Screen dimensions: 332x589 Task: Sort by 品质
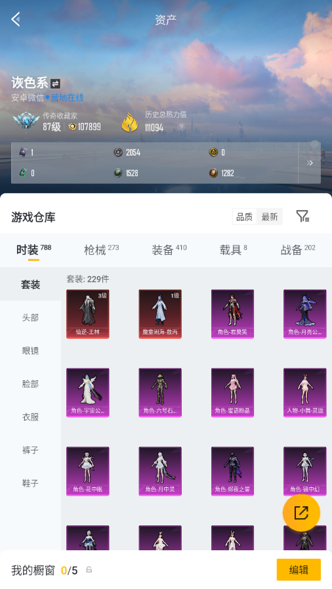tap(244, 217)
